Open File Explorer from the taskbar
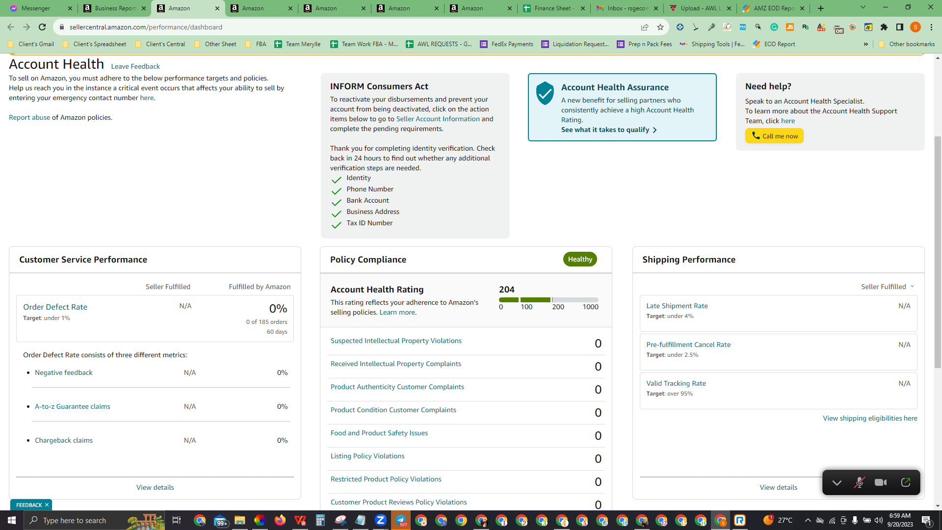The image size is (942, 530). click(x=239, y=520)
